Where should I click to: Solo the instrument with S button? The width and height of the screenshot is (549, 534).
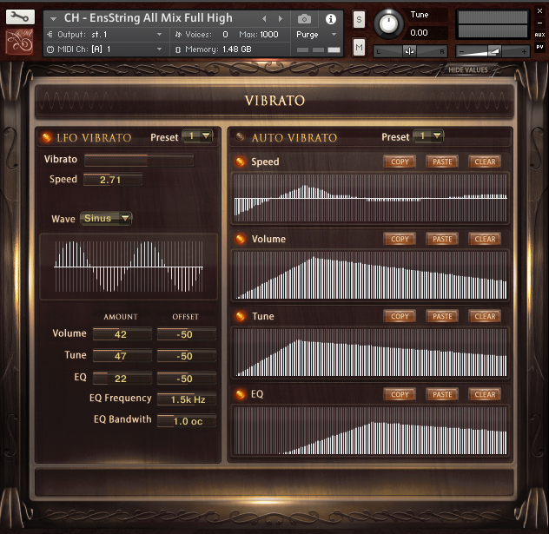(359, 20)
